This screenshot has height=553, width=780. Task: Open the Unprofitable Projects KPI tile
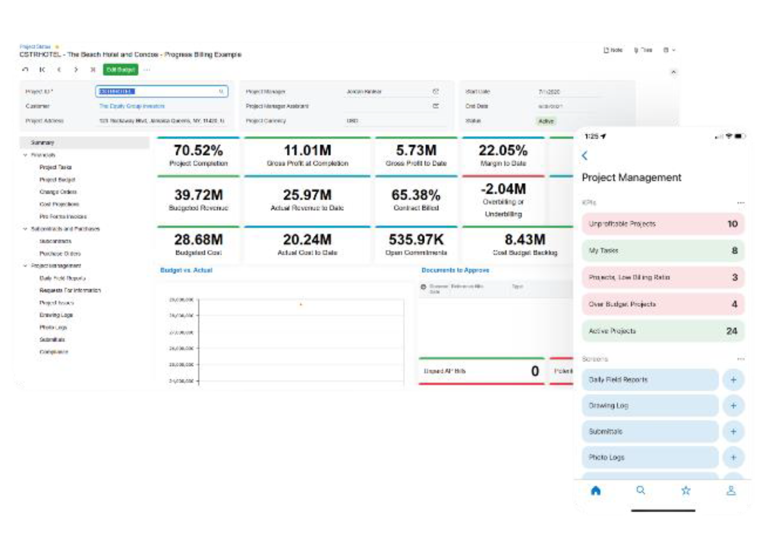663,224
